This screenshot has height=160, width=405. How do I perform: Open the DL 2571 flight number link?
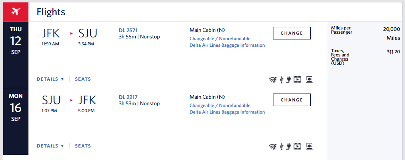[x=128, y=30]
